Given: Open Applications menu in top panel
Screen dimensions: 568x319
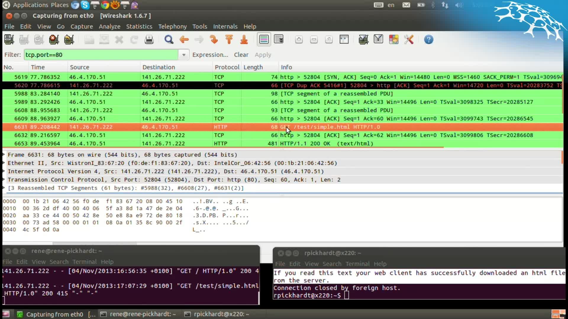Looking at the screenshot, I should point(30,5).
